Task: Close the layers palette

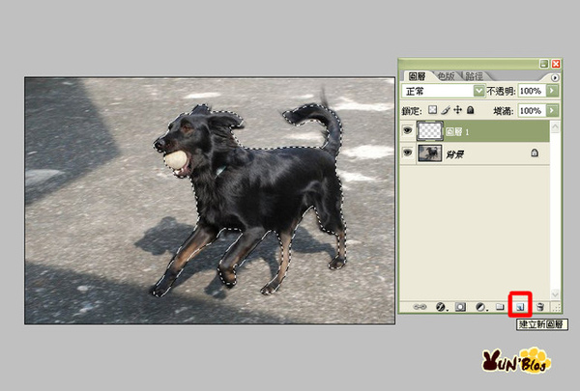Action: click(556, 64)
